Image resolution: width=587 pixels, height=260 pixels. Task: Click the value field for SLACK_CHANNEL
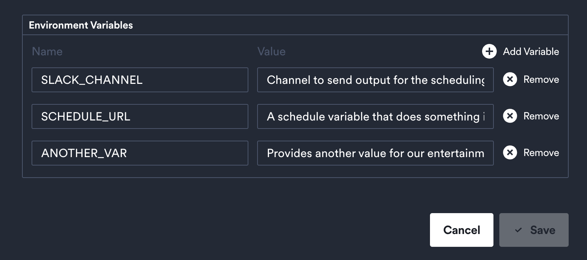(375, 80)
